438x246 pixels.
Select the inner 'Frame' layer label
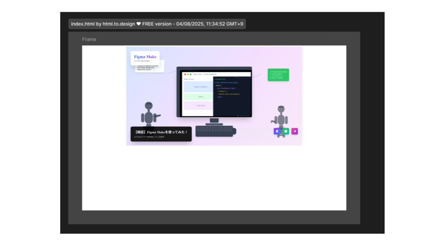point(89,39)
